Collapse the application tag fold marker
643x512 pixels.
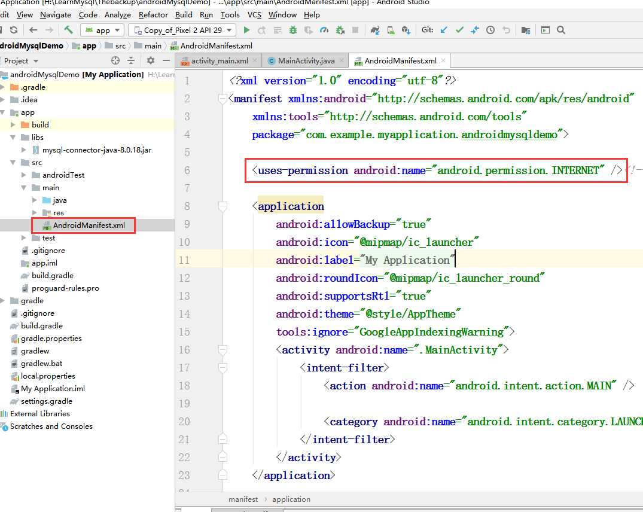point(223,206)
